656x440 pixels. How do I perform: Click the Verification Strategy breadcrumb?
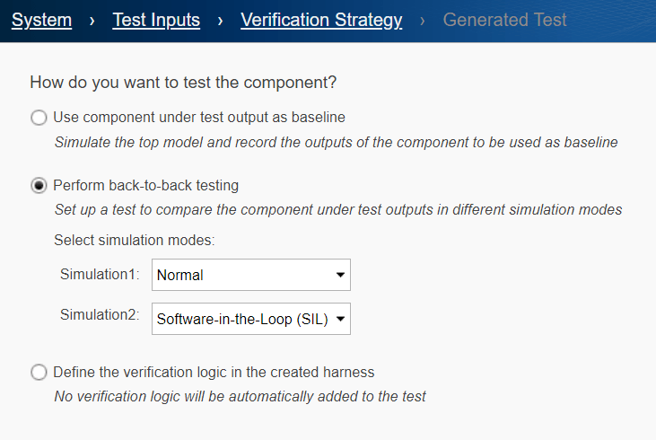coord(321,20)
